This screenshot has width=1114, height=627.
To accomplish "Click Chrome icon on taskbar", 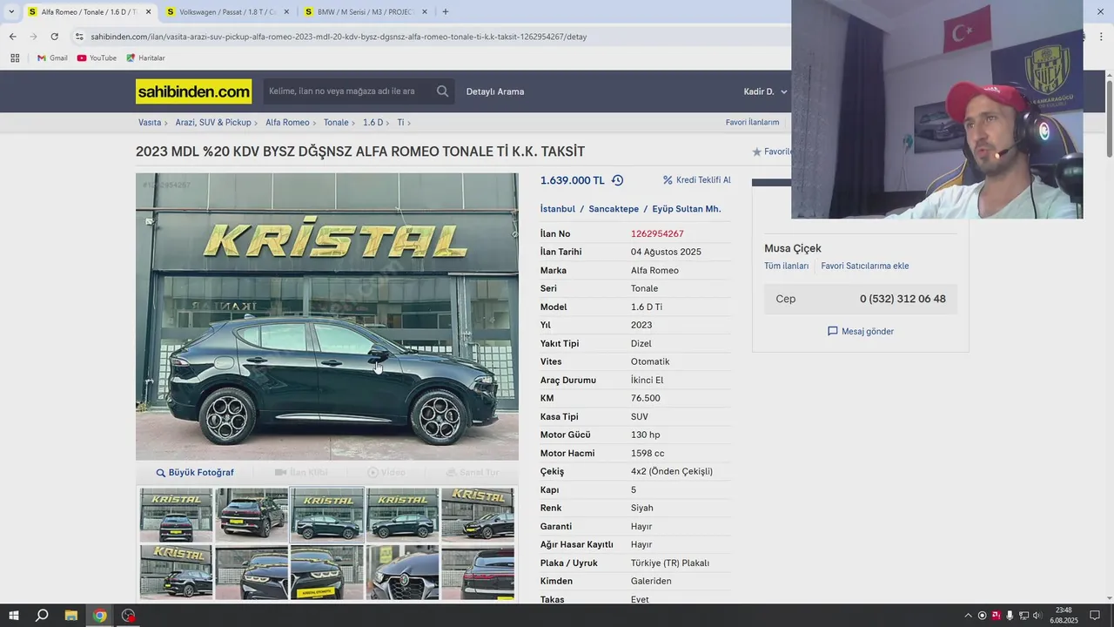I will coord(100,616).
